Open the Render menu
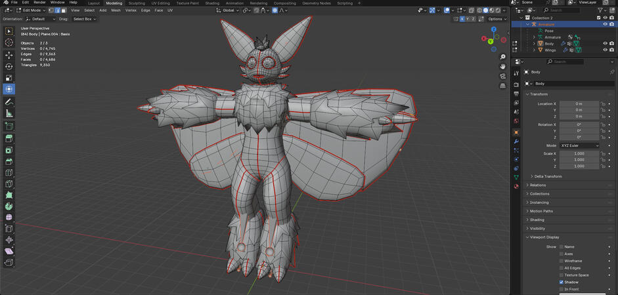618x295 pixels. click(39, 3)
